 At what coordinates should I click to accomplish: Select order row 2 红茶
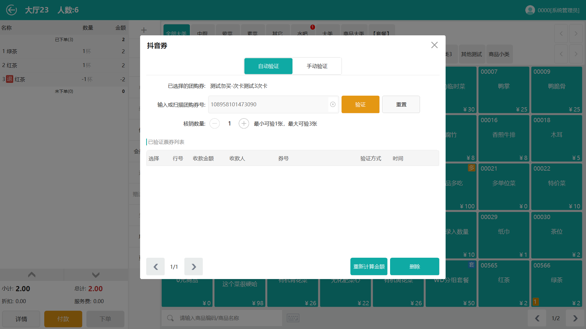tap(64, 65)
